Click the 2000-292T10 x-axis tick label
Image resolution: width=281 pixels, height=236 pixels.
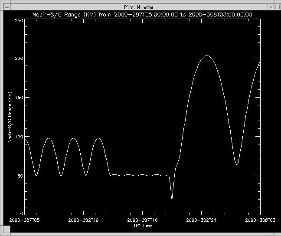tap(83, 221)
